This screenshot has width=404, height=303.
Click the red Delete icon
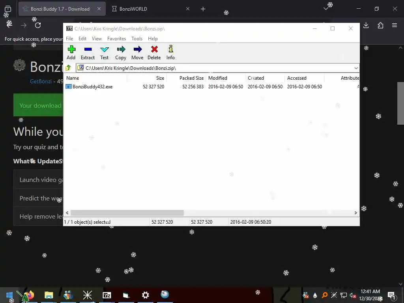pos(154,52)
